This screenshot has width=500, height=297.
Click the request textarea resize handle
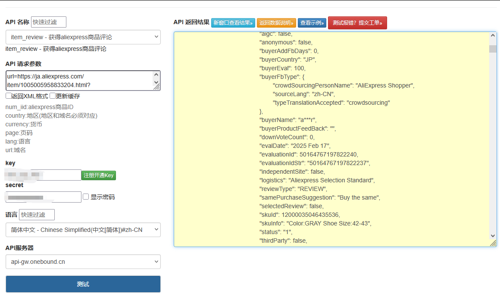(156, 88)
